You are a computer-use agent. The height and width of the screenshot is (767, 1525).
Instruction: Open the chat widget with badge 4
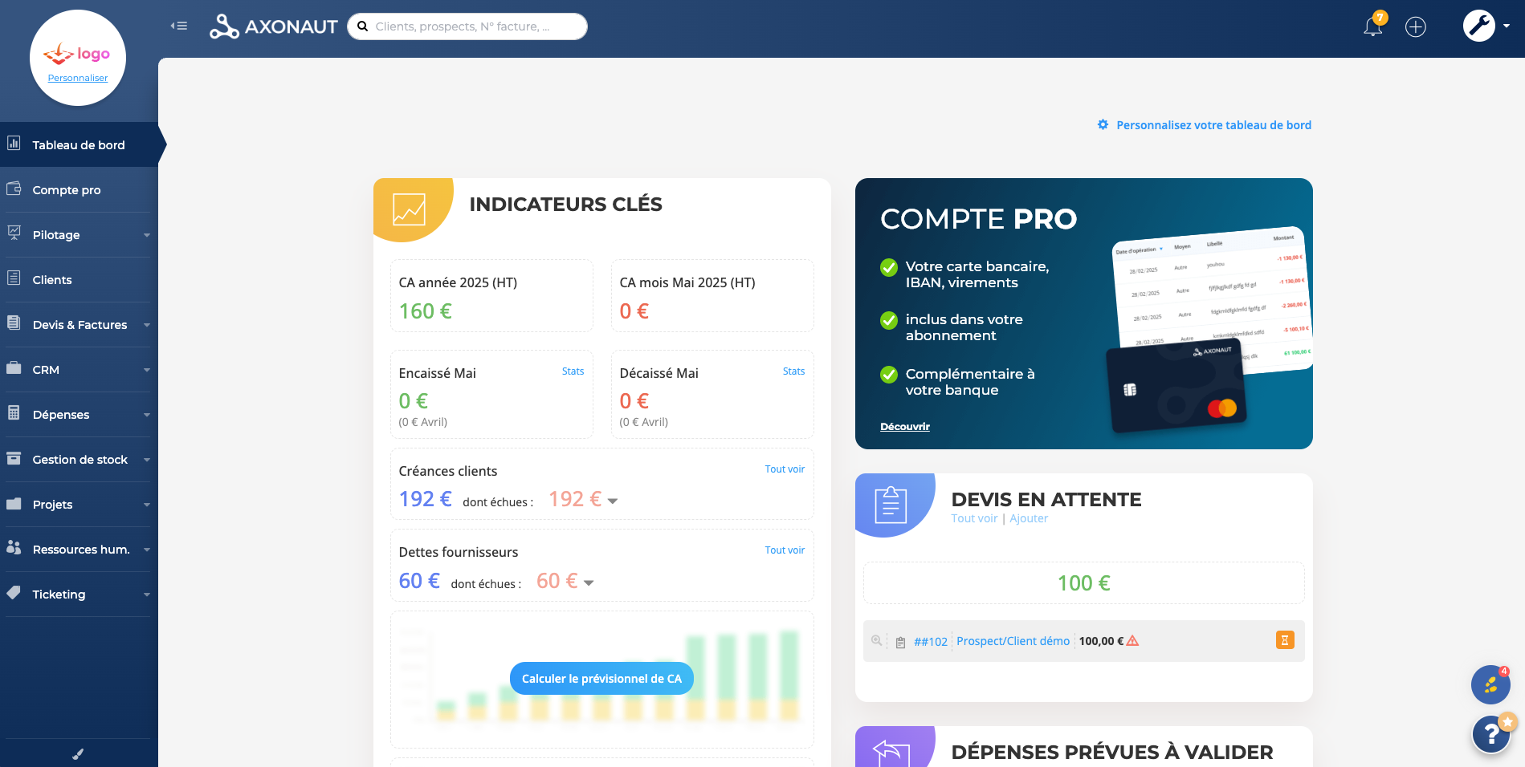click(x=1491, y=684)
